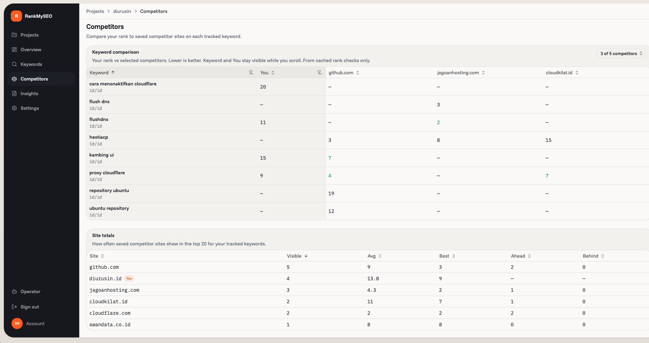The image size is (649, 343).
Task: Unpin the You column
Action: coord(319,73)
